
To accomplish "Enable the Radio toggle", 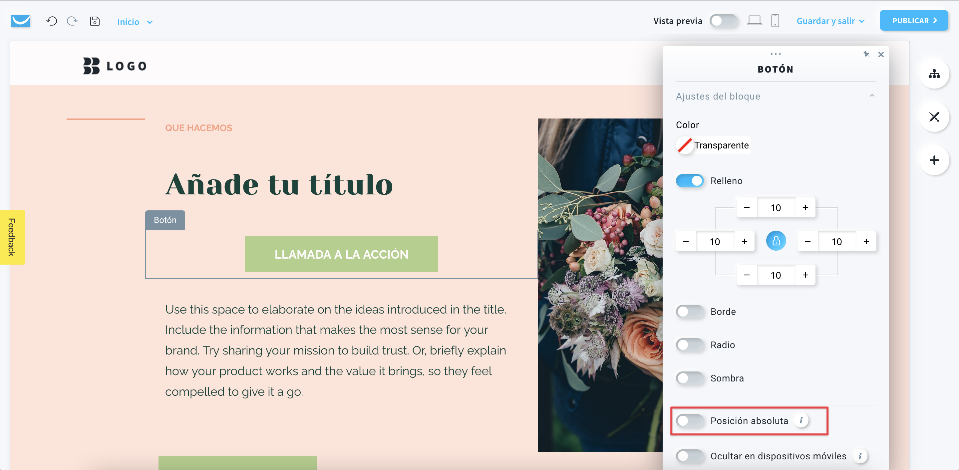I will [x=690, y=345].
